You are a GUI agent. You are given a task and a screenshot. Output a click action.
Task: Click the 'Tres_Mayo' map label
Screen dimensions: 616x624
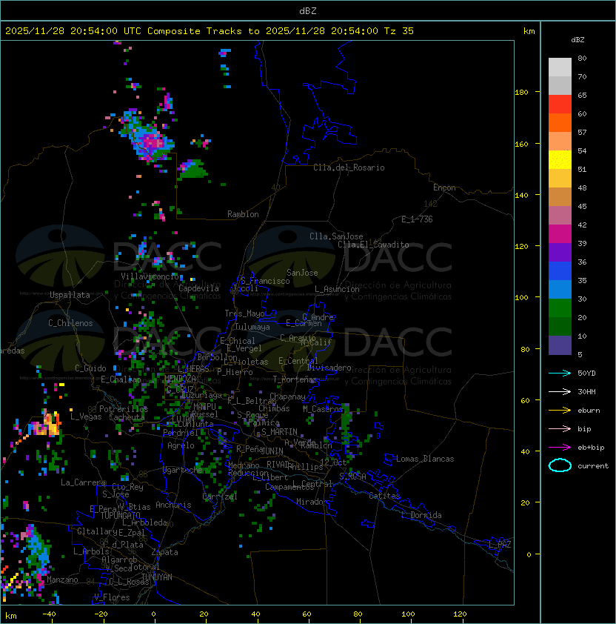coord(244,313)
